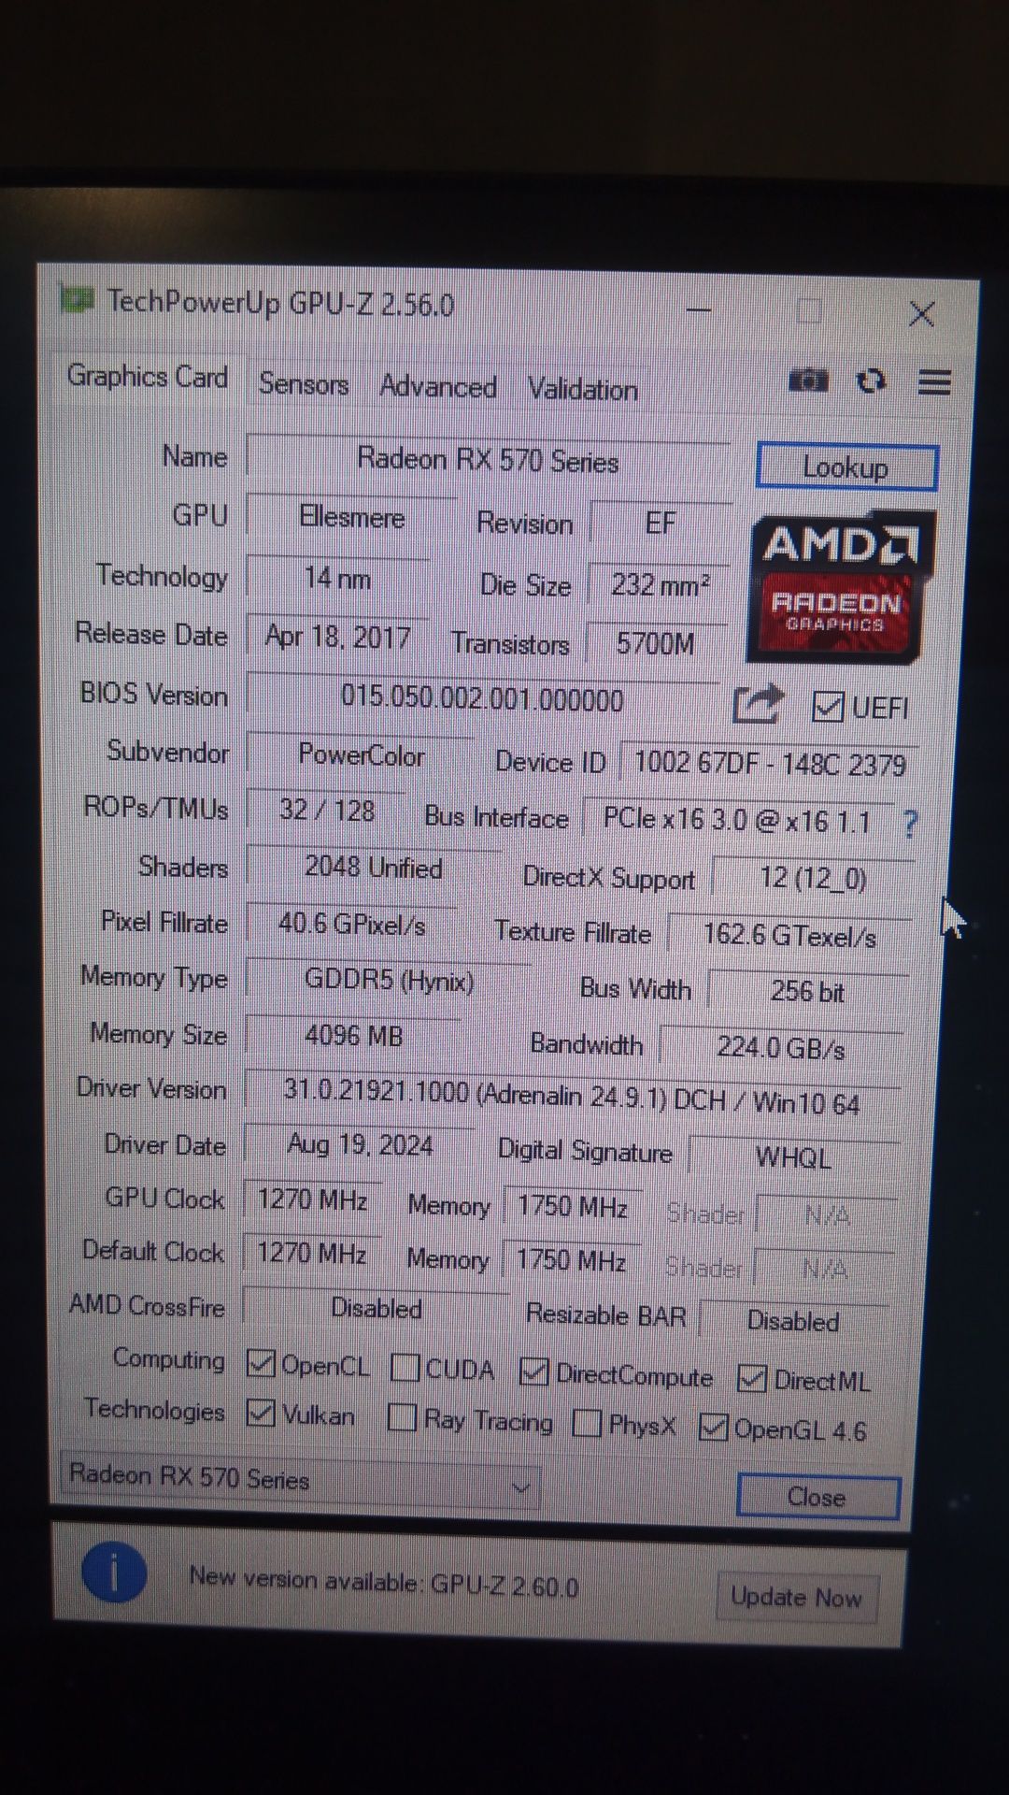Click the ROPs/TMUs 32 / 128 value
Viewport: 1009px width, 1795px height.
pos(327,810)
